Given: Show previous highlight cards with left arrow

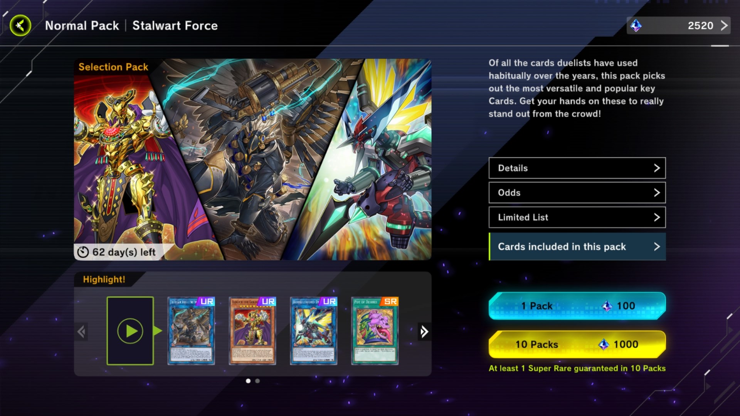Looking at the screenshot, I should (81, 332).
